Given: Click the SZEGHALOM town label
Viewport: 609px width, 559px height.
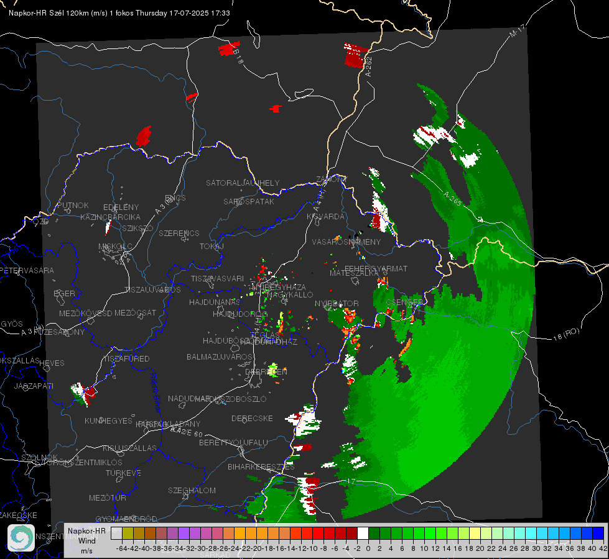Looking at the screenshot, I should coord(192,490).
